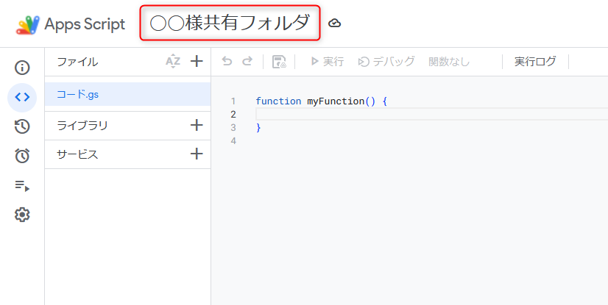Open the 実行ログ execution log
Viewport: 608px width, 305px height.
(x=535, y=62)
